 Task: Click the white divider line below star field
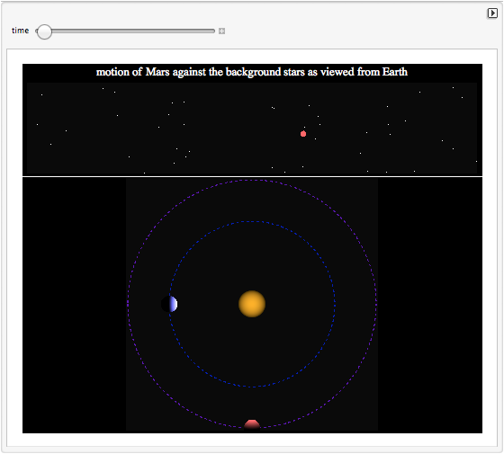(252, 176)
